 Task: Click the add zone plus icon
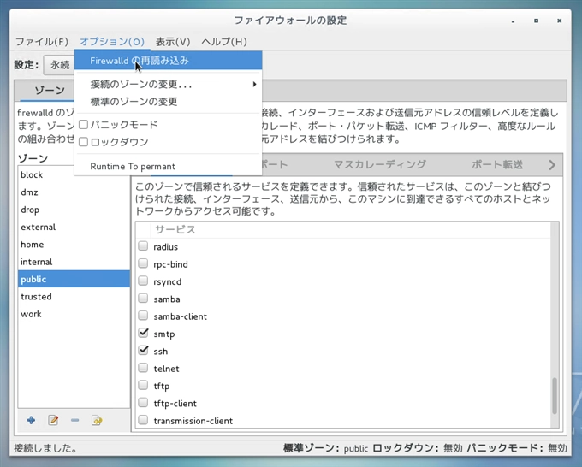(31, 420)
